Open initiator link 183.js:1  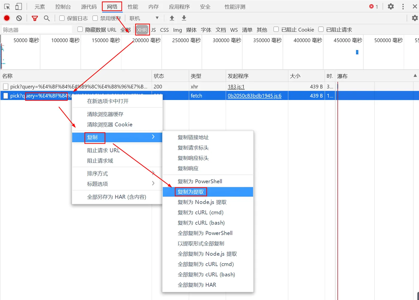pyautogui.click(x=236, y=87)
